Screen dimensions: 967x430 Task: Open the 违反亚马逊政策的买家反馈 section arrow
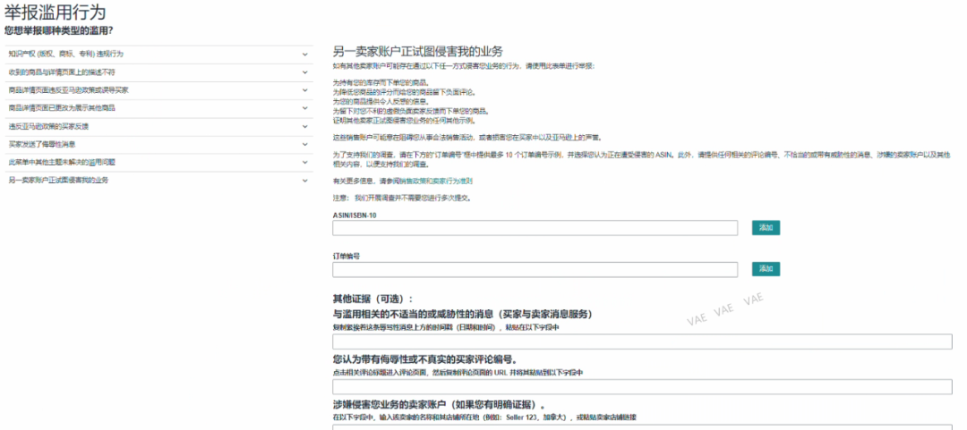tap(304, 127)
